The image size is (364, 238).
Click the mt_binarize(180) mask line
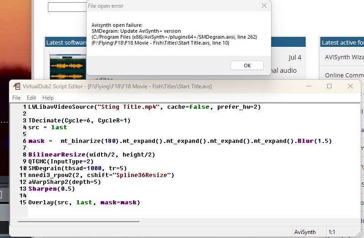pyautogui.click(x=180, y=141)
